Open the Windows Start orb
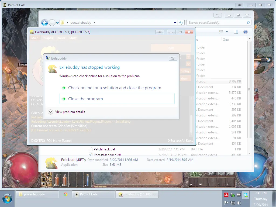 click(x=7, y=198)
